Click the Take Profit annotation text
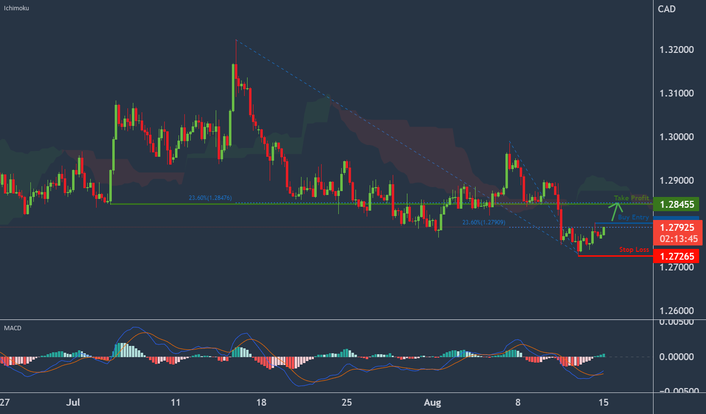Screen dimensions: 706x414 631,198
